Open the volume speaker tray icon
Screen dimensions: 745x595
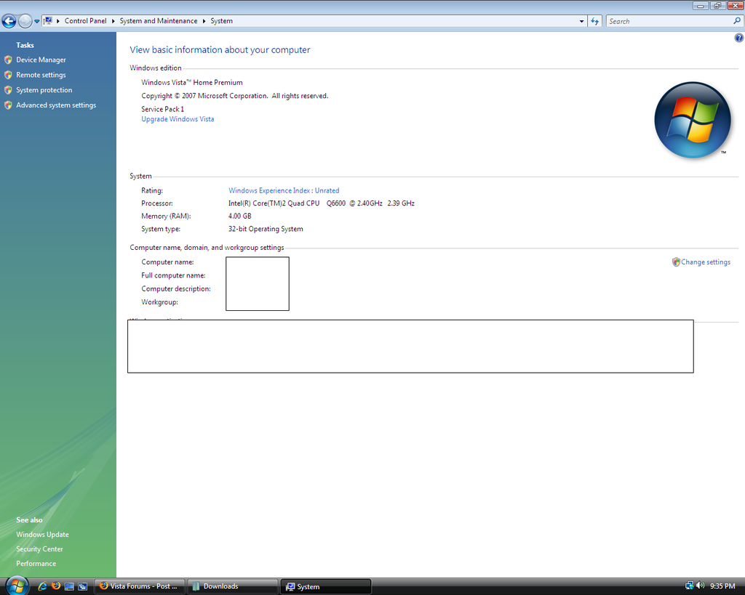[x=701, y=586]
